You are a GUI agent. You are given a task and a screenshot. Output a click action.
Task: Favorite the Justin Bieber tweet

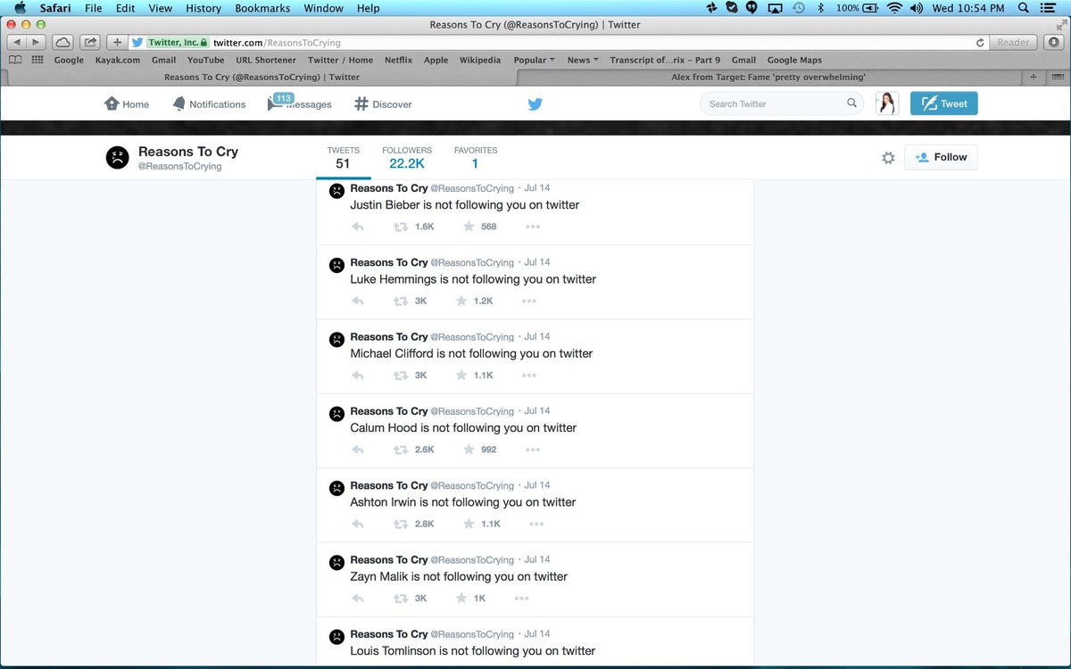(x=469, y=227)
